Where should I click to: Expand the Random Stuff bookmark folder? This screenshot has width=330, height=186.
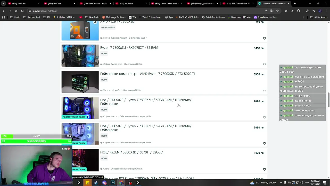coord(32,17)
